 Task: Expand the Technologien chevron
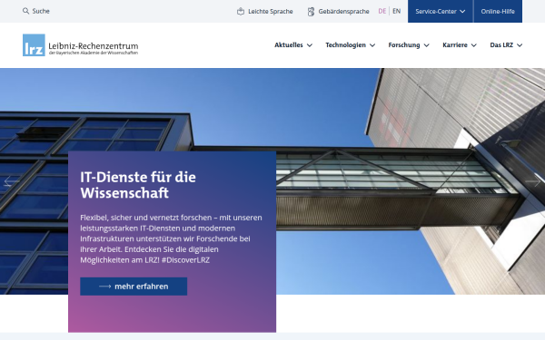pos(372,45)
